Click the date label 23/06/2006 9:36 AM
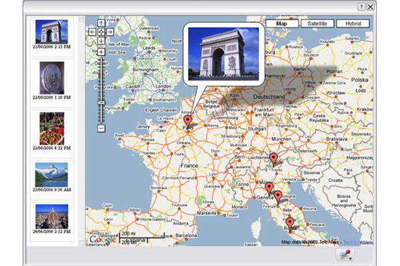 click(x=52, y=190)
